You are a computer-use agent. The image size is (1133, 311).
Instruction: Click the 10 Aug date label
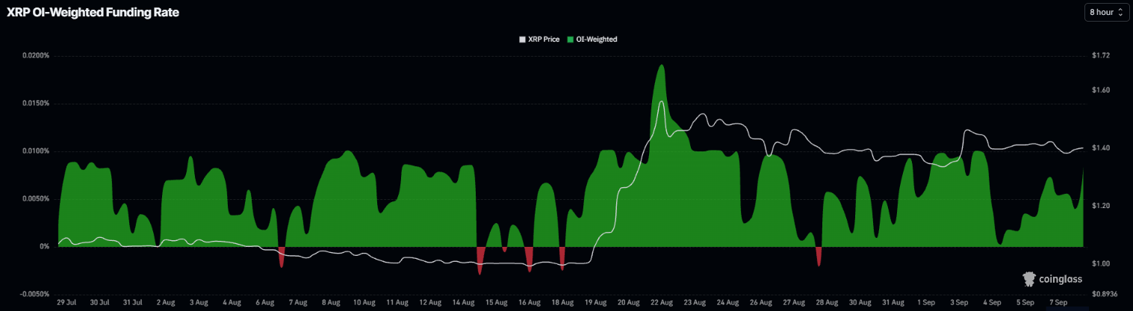pyautogui.click(x=364, y=304)
